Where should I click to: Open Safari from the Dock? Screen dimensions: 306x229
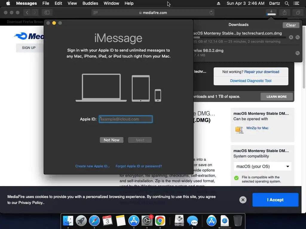(94, 221)
